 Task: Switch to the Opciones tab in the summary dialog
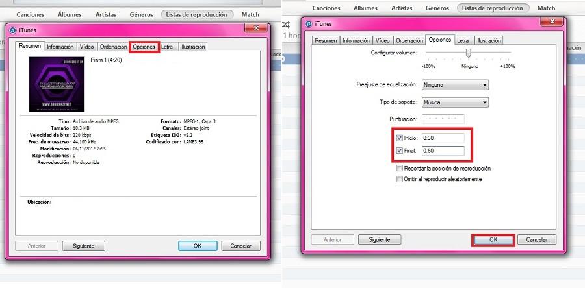[144, 47]
